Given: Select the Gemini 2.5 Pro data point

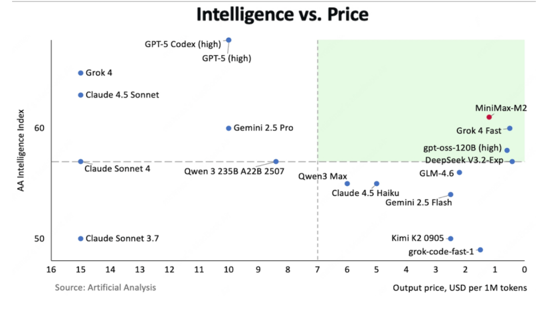Looking at the screenshot, I should click(x=229, y=128).
